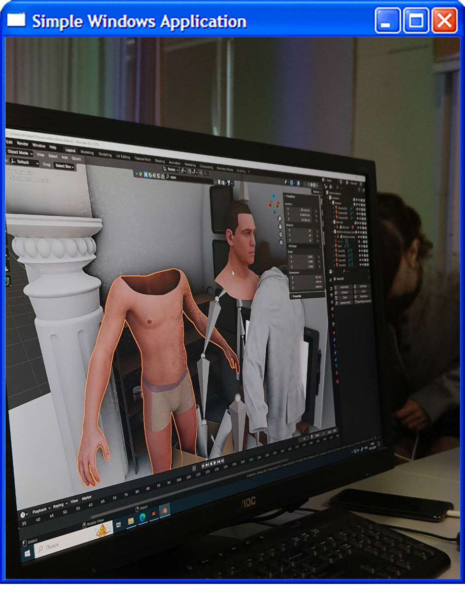Viewport: 465px width, 616px height.
Task: Open the Render menu
Action: click(x=23, y=144)
